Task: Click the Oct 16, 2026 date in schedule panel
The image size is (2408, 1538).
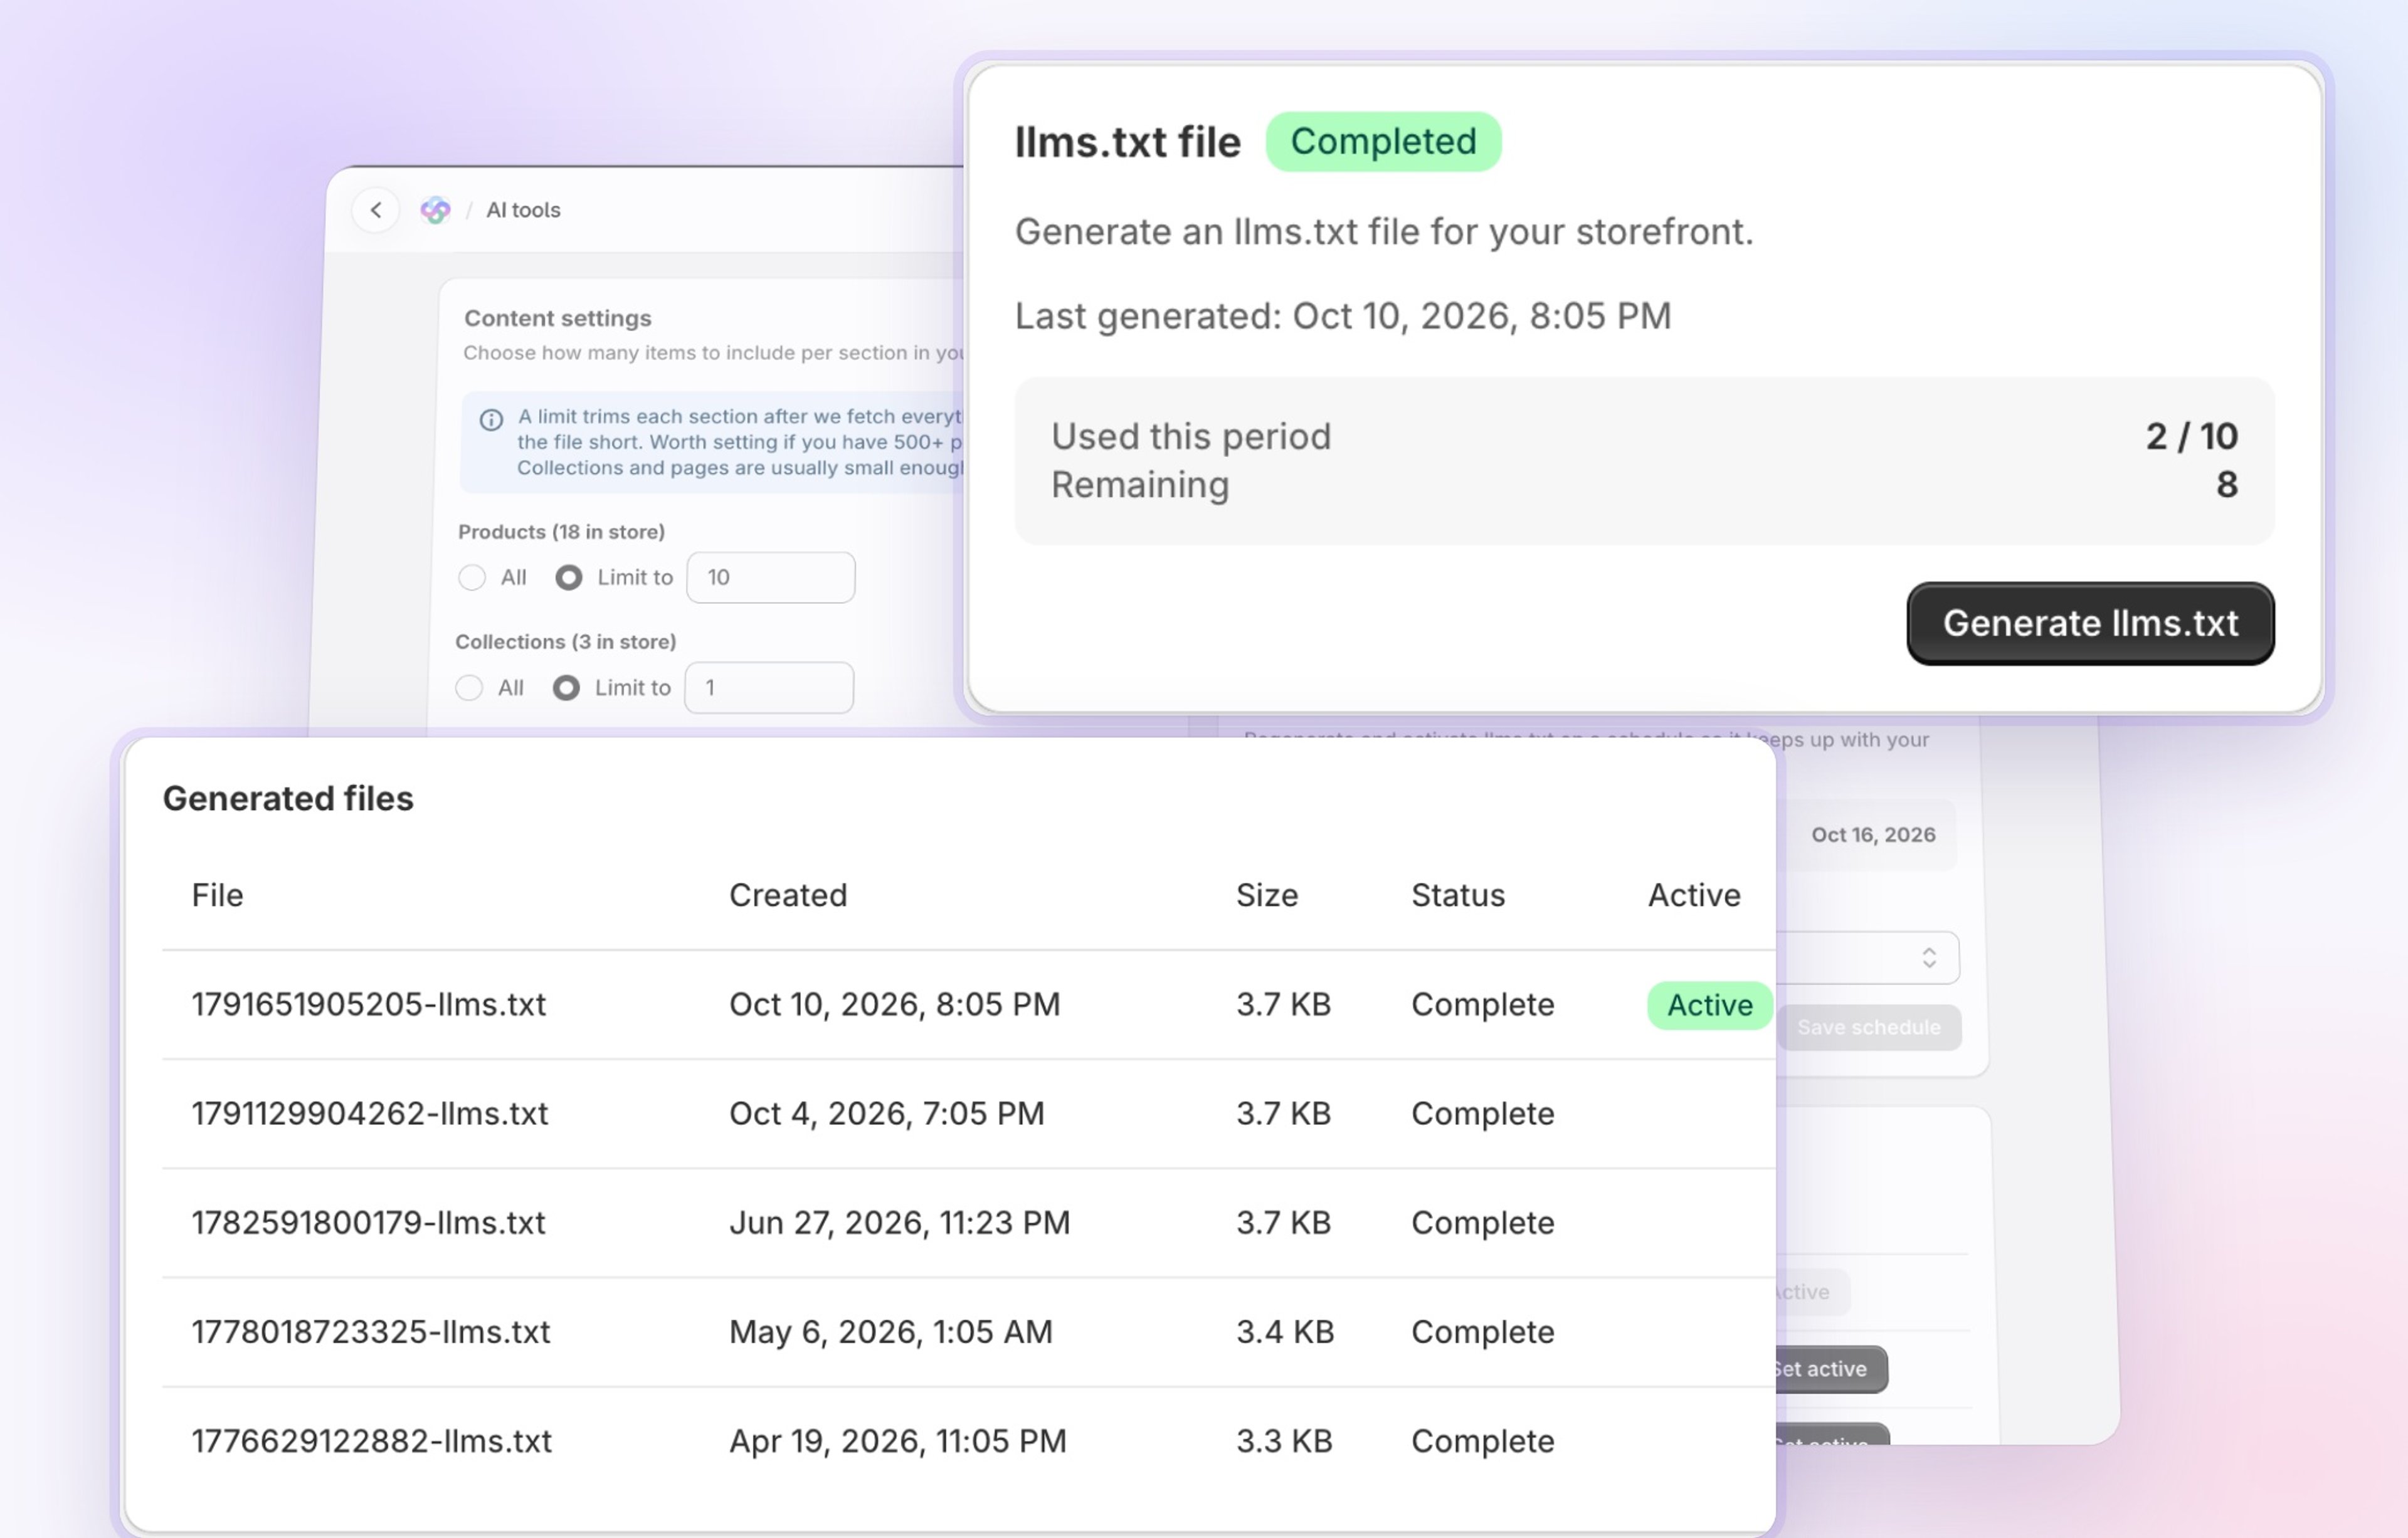Action: pos(1873,834)
